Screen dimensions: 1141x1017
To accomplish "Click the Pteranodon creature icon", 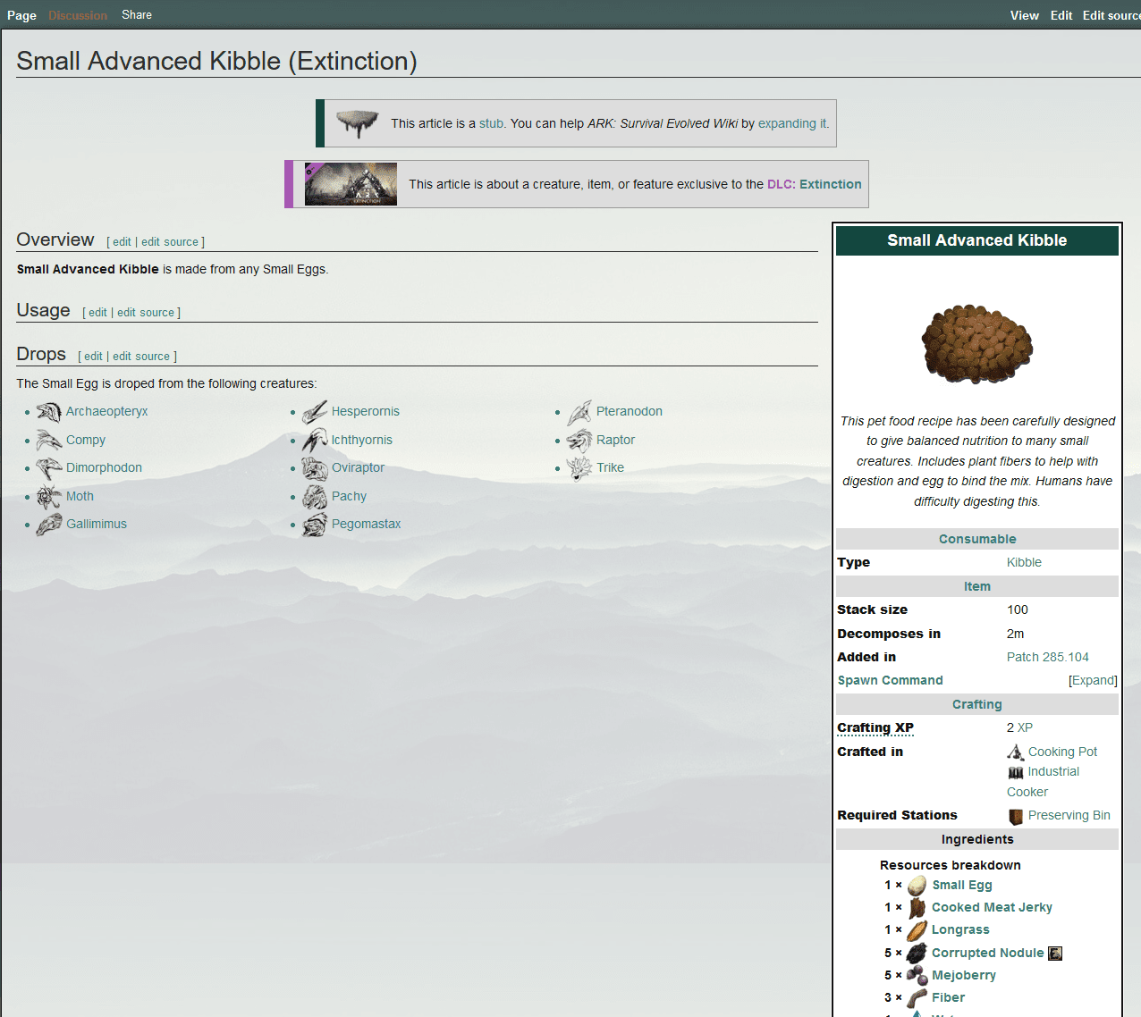I will coord(579,412).
